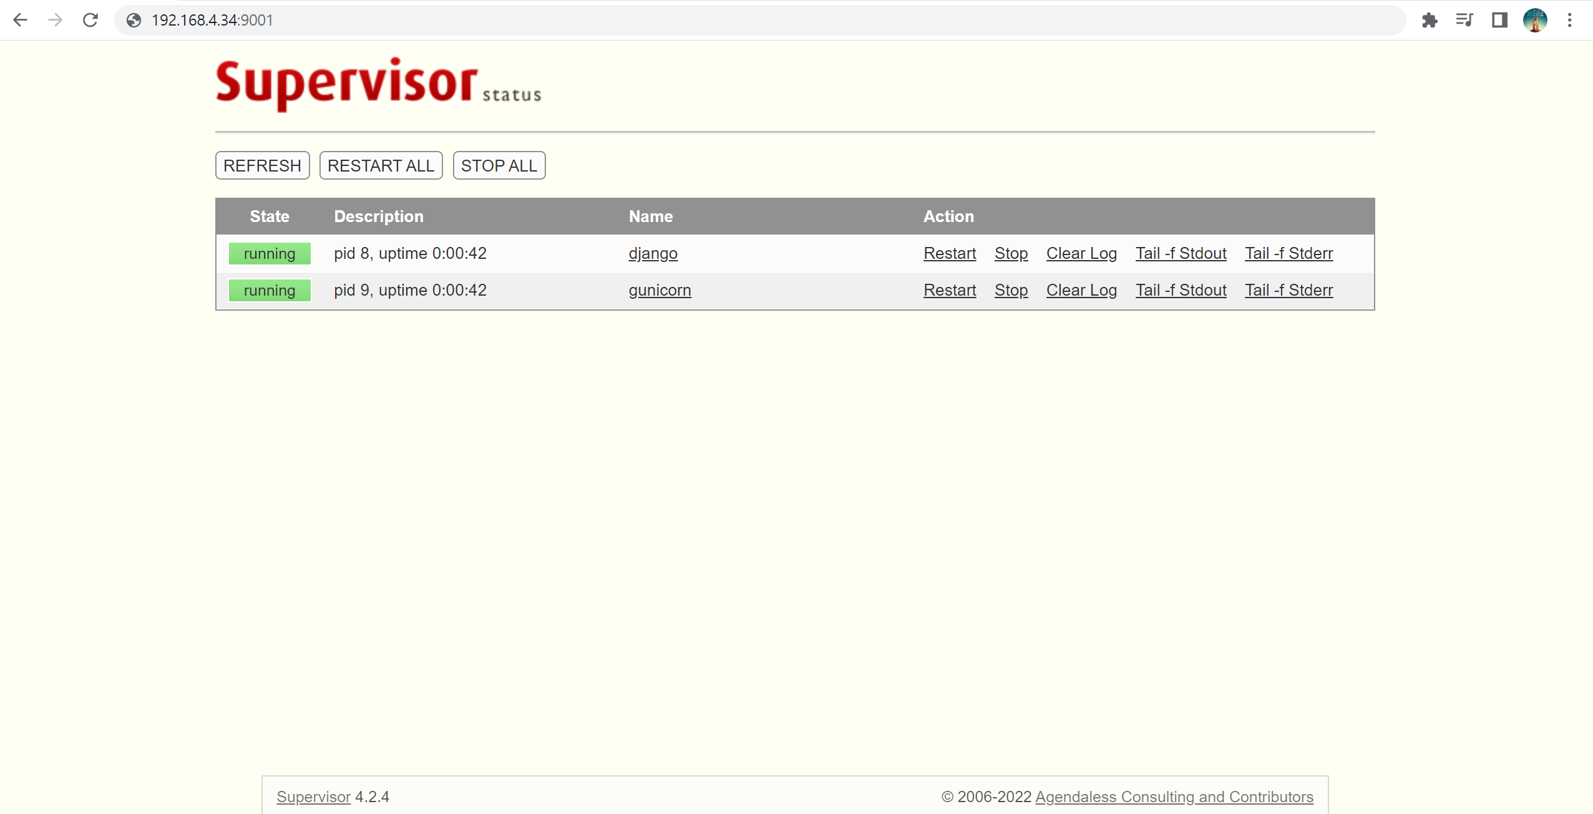The height and width of the screenshot is (814, 1593).
Task: Click the address bar URL field
Action: 749,20
